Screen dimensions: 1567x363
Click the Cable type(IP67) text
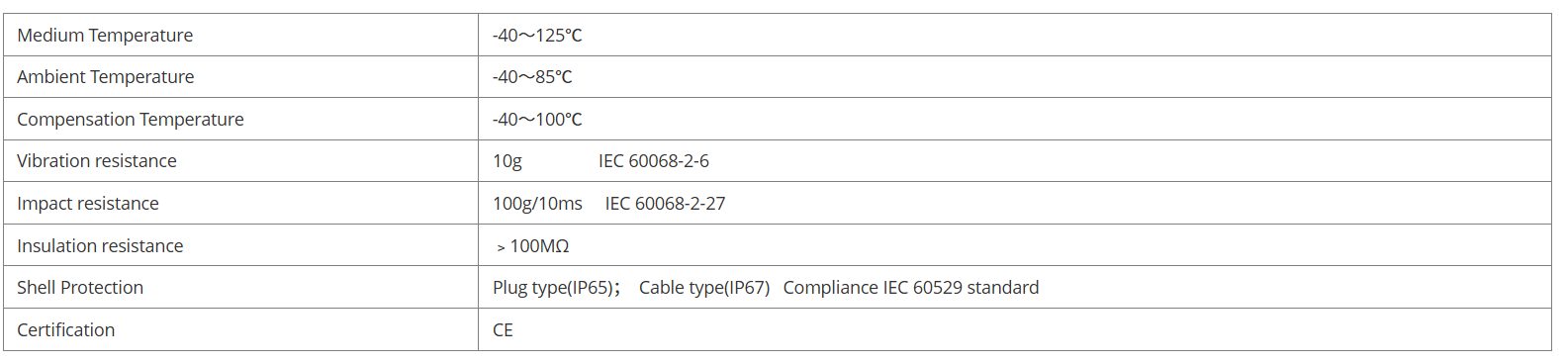pos(704,288)
